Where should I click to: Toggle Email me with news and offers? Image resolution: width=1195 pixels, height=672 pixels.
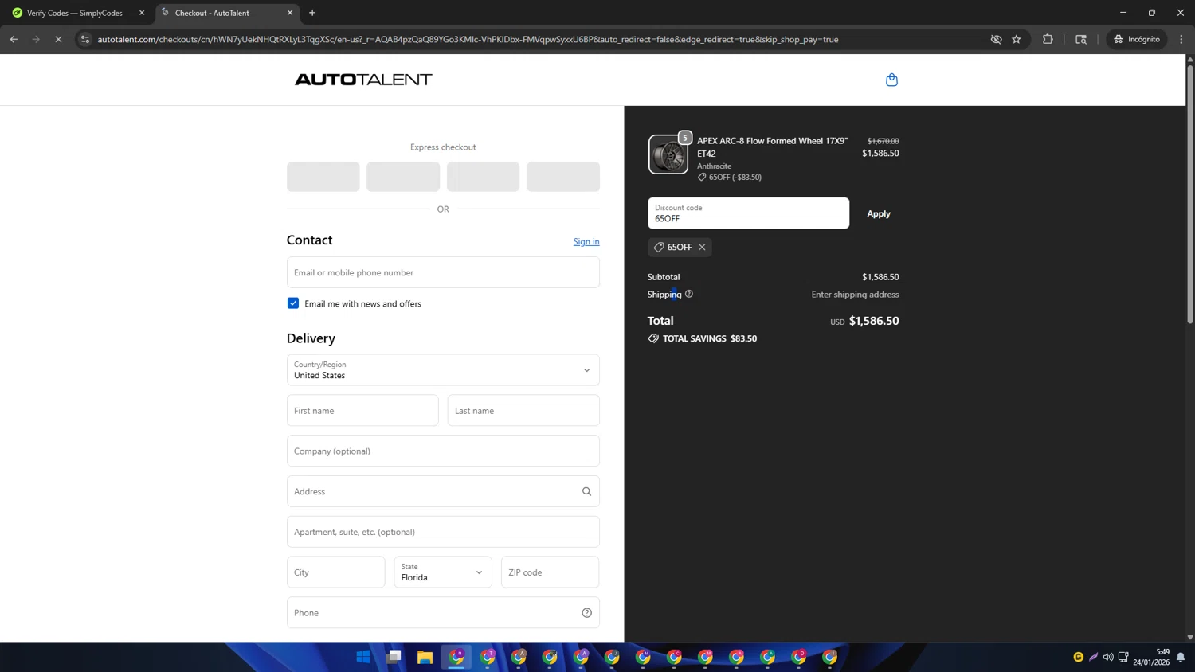pos(293,303)
